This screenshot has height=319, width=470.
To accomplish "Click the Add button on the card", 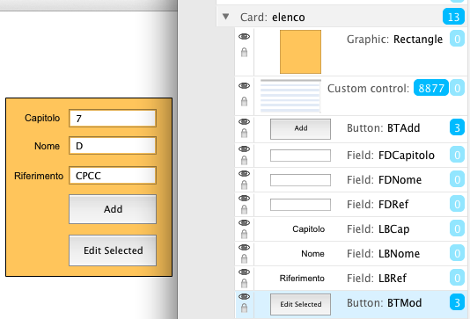I will coord(113,209).
